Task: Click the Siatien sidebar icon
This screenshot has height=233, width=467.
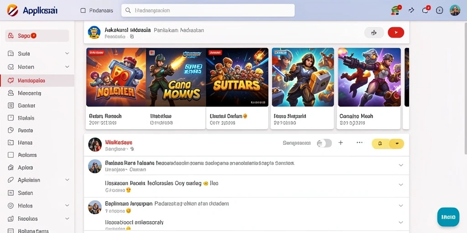Action: [x=11, y=193]
